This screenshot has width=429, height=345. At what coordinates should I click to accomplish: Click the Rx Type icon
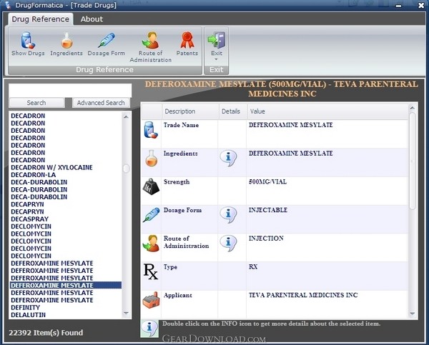(x=151, y=271)
